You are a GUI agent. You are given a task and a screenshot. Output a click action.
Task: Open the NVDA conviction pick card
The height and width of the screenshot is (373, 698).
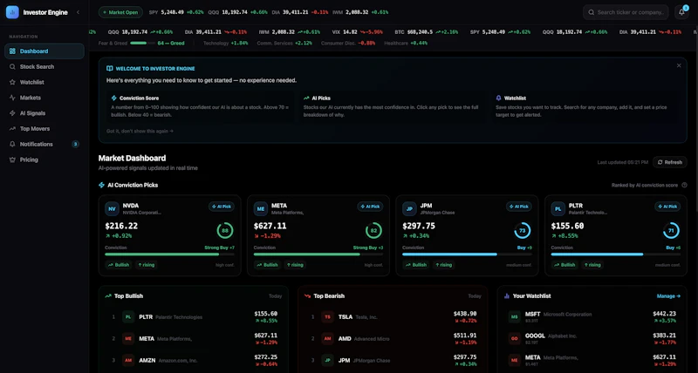(x=169, y=235)
